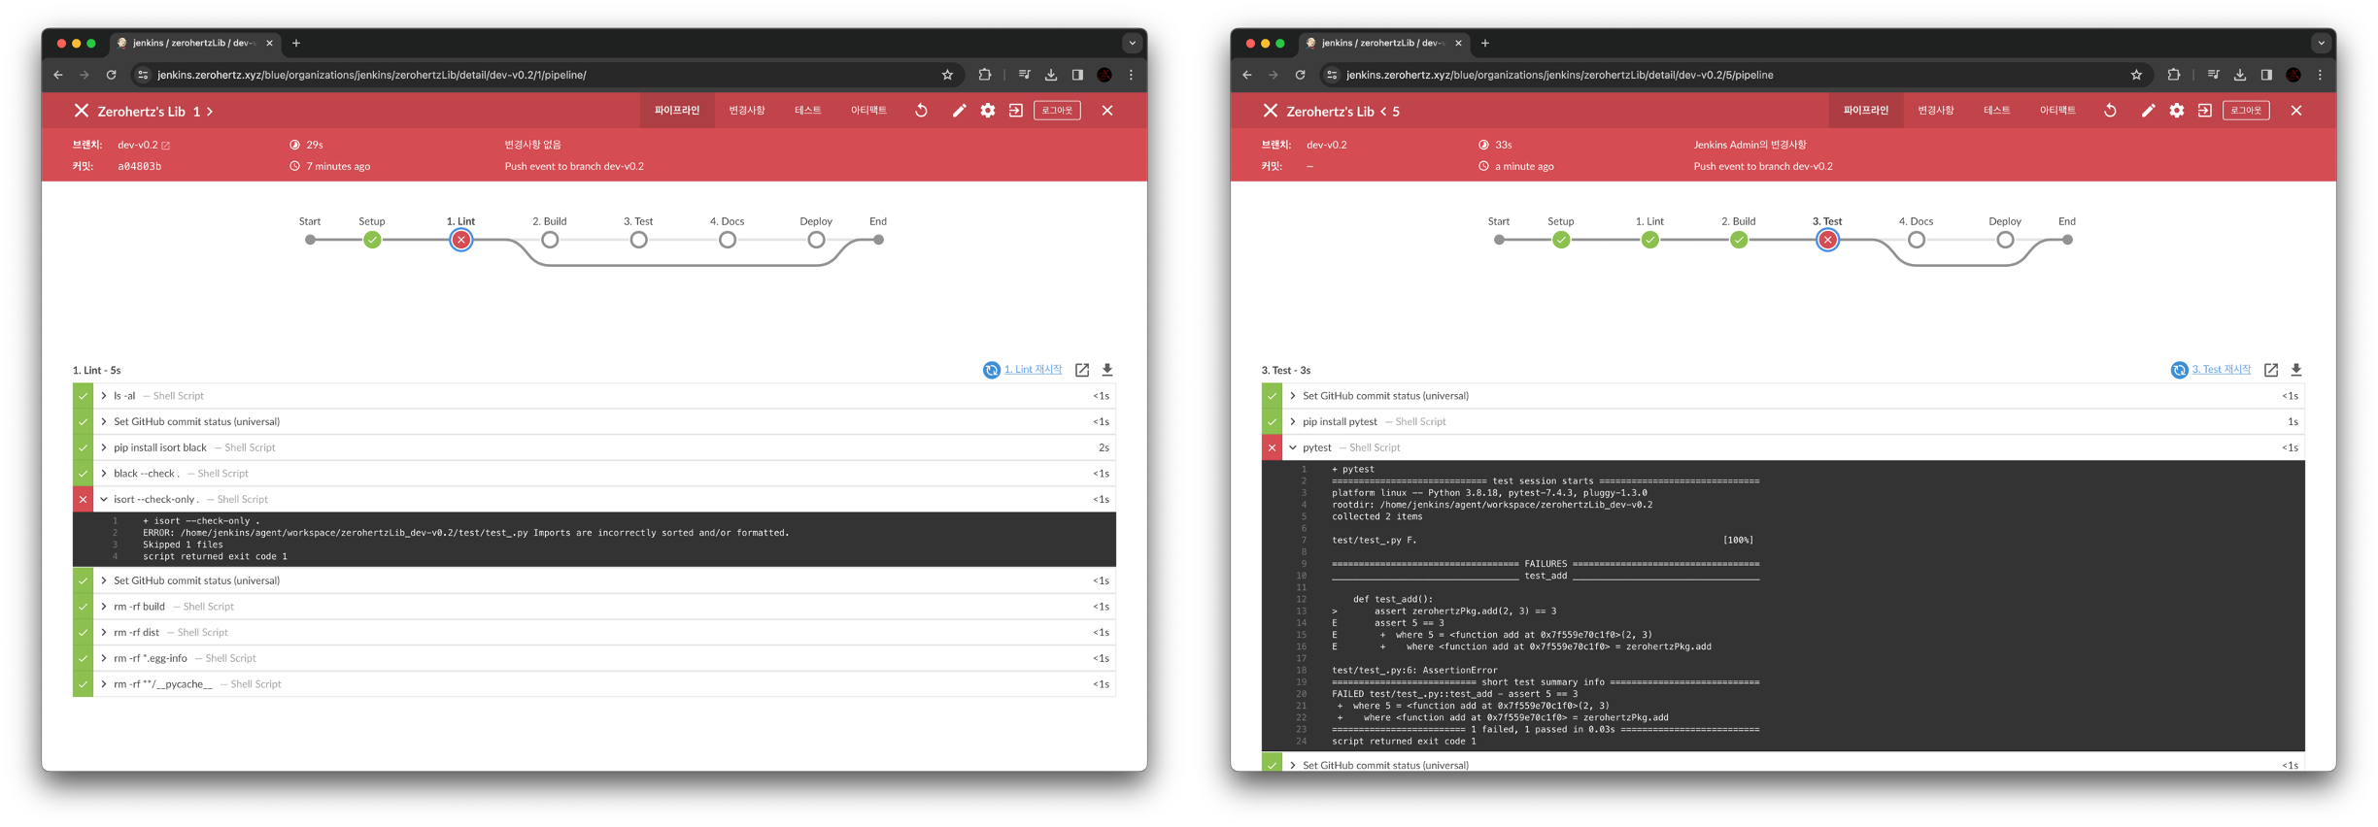Open downloads icon in right browser toolbar
The image size is (2378, 827).
point(2240,75)
